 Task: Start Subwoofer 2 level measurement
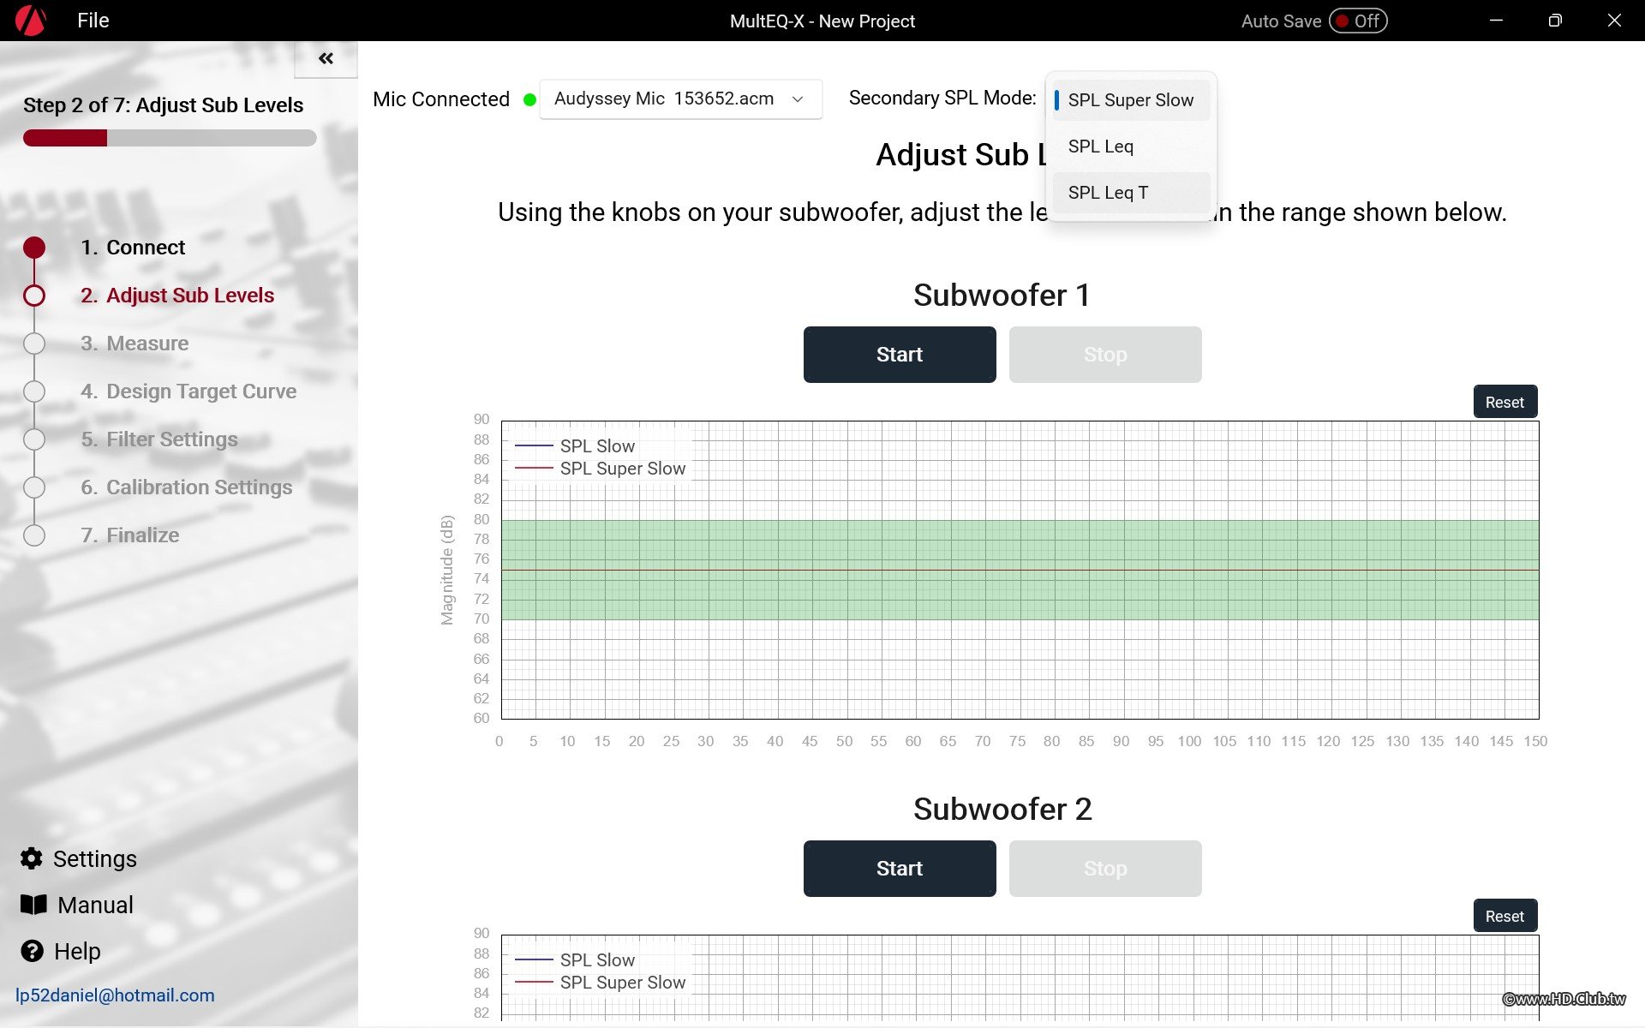(900, 869)
